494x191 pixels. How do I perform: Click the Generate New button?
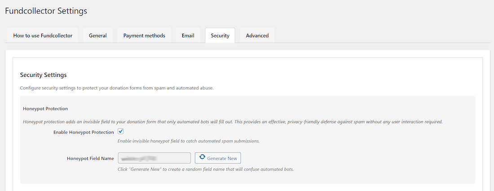[218, 158]
